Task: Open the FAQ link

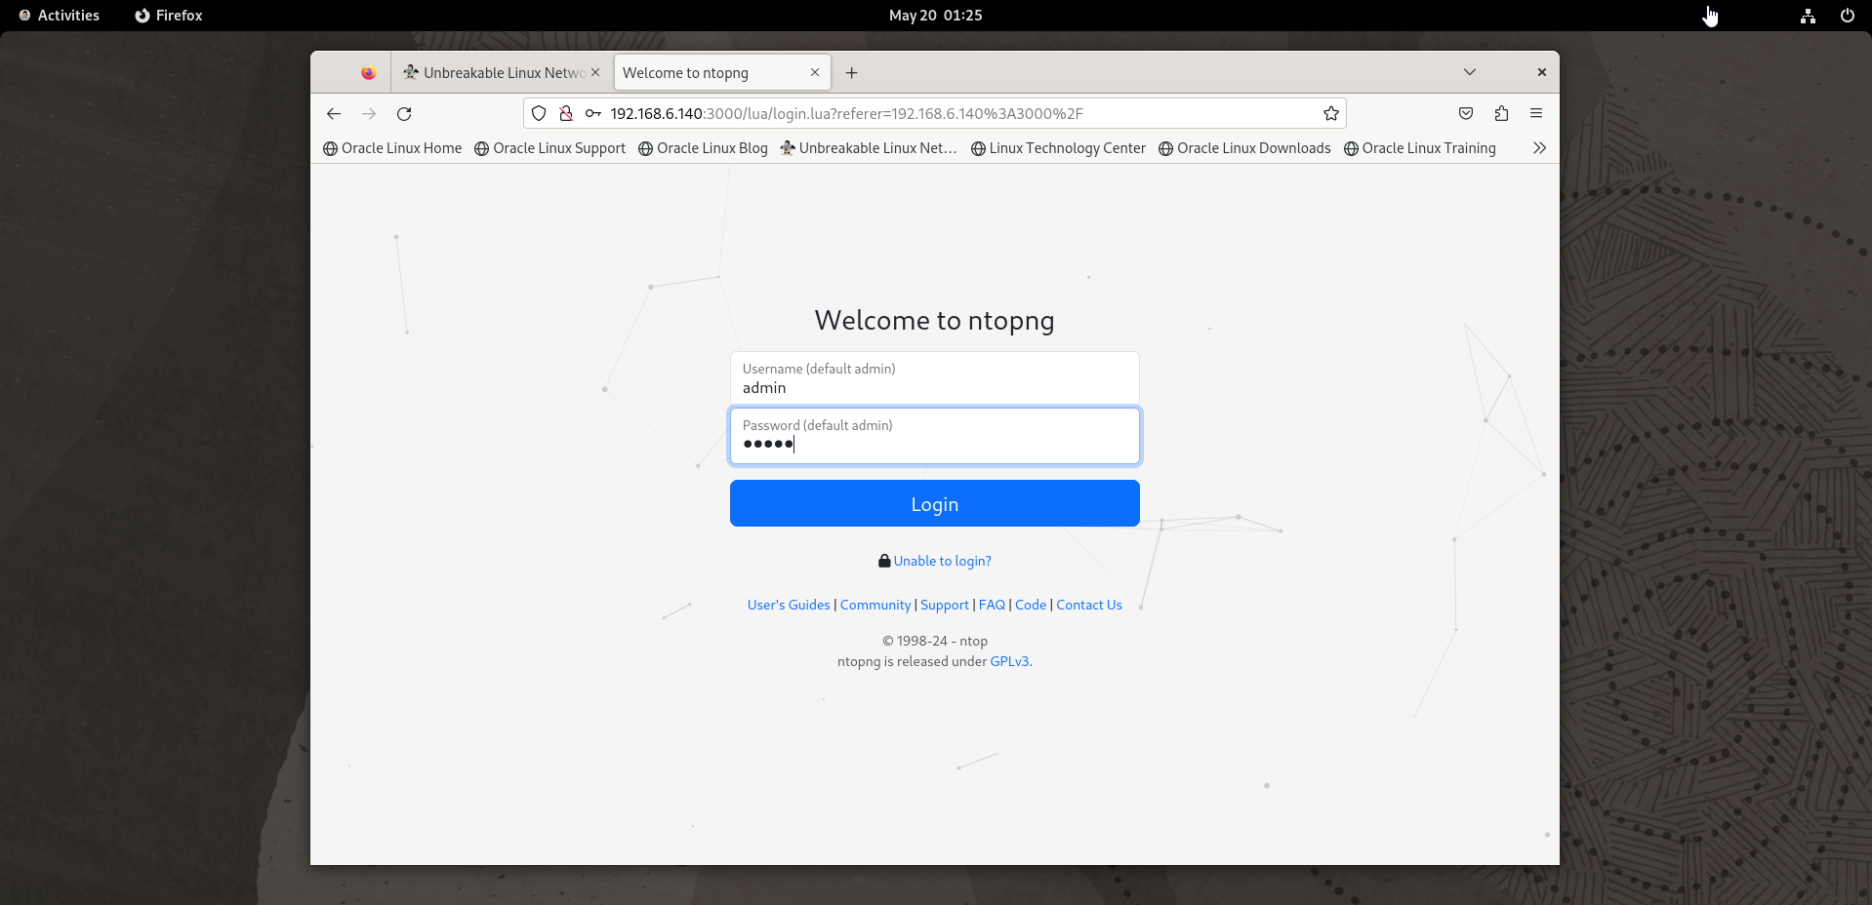Action: 992,606
